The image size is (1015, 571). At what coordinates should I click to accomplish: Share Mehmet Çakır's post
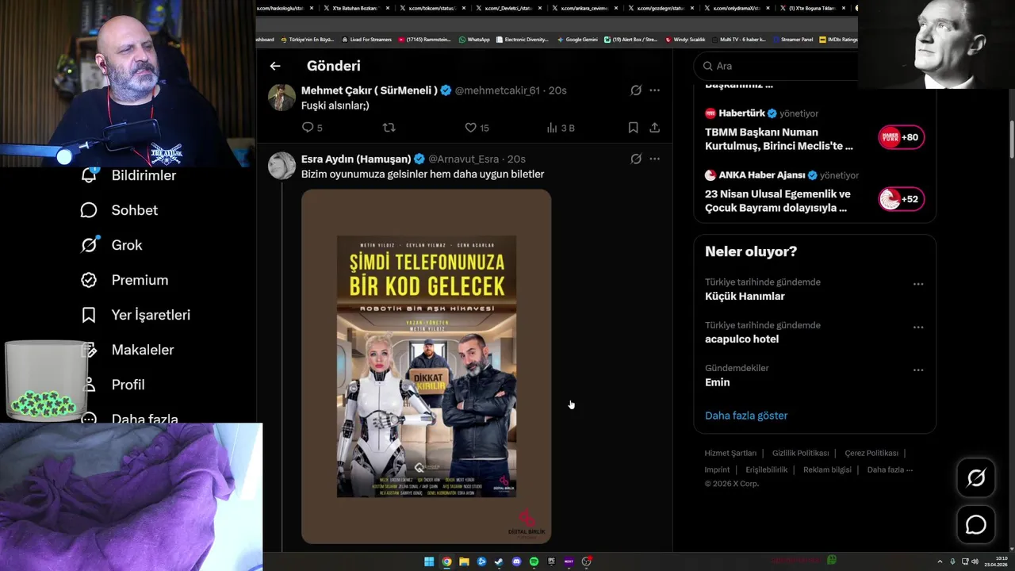654,127
